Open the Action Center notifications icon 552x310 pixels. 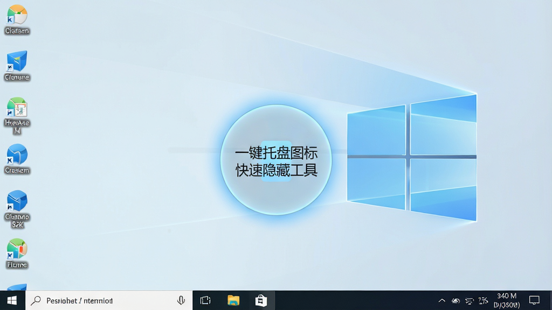[534, 300]
